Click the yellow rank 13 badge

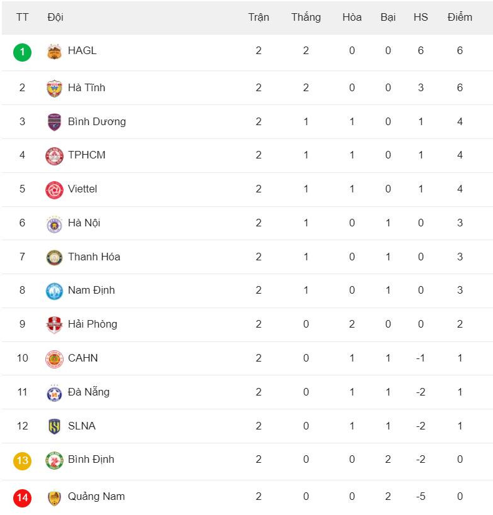coord(22,460)
